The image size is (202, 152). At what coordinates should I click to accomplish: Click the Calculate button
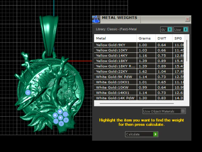[141, 134]
